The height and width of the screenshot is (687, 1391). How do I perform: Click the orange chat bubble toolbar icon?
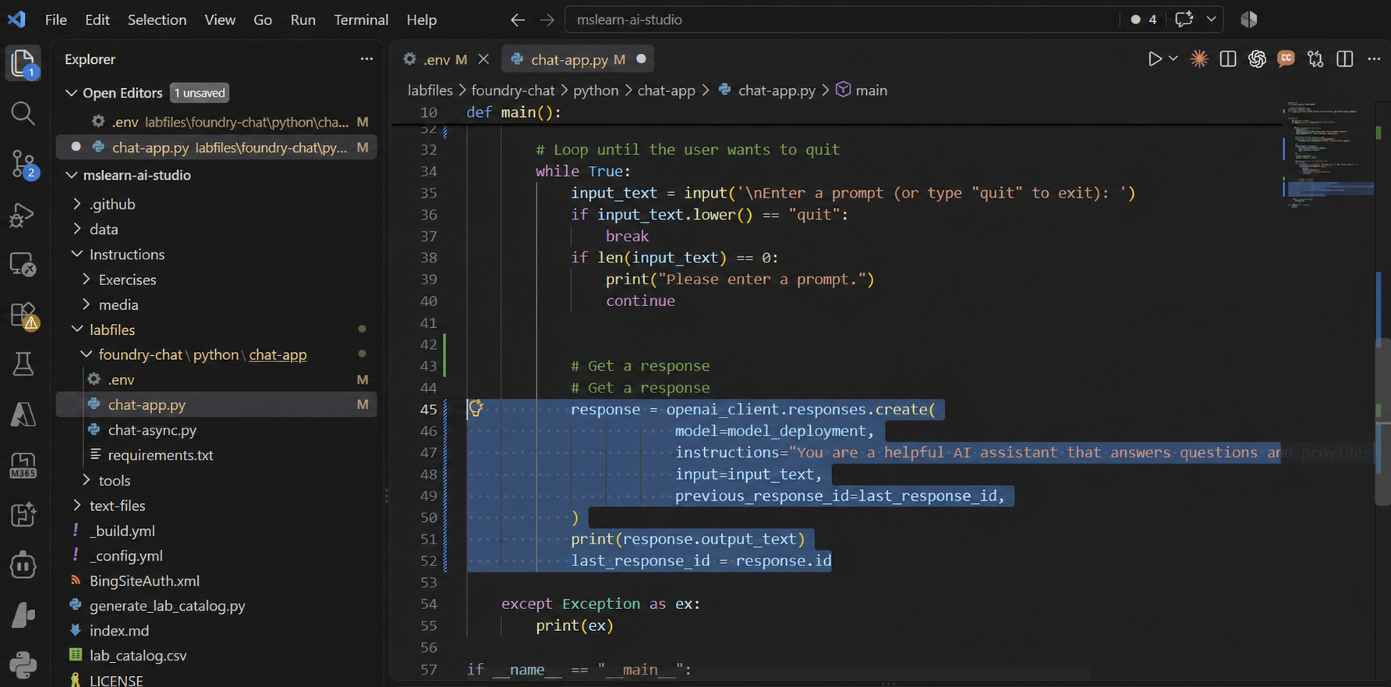(1287, 59)
